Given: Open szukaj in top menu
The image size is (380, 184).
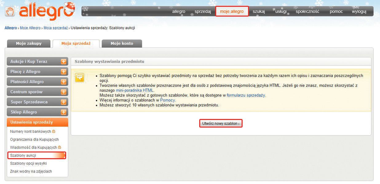Looking at the screenshot, I should [x=259, y=11].
